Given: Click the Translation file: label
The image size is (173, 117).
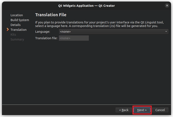Looking at the screenshot, I should point(46,38).
